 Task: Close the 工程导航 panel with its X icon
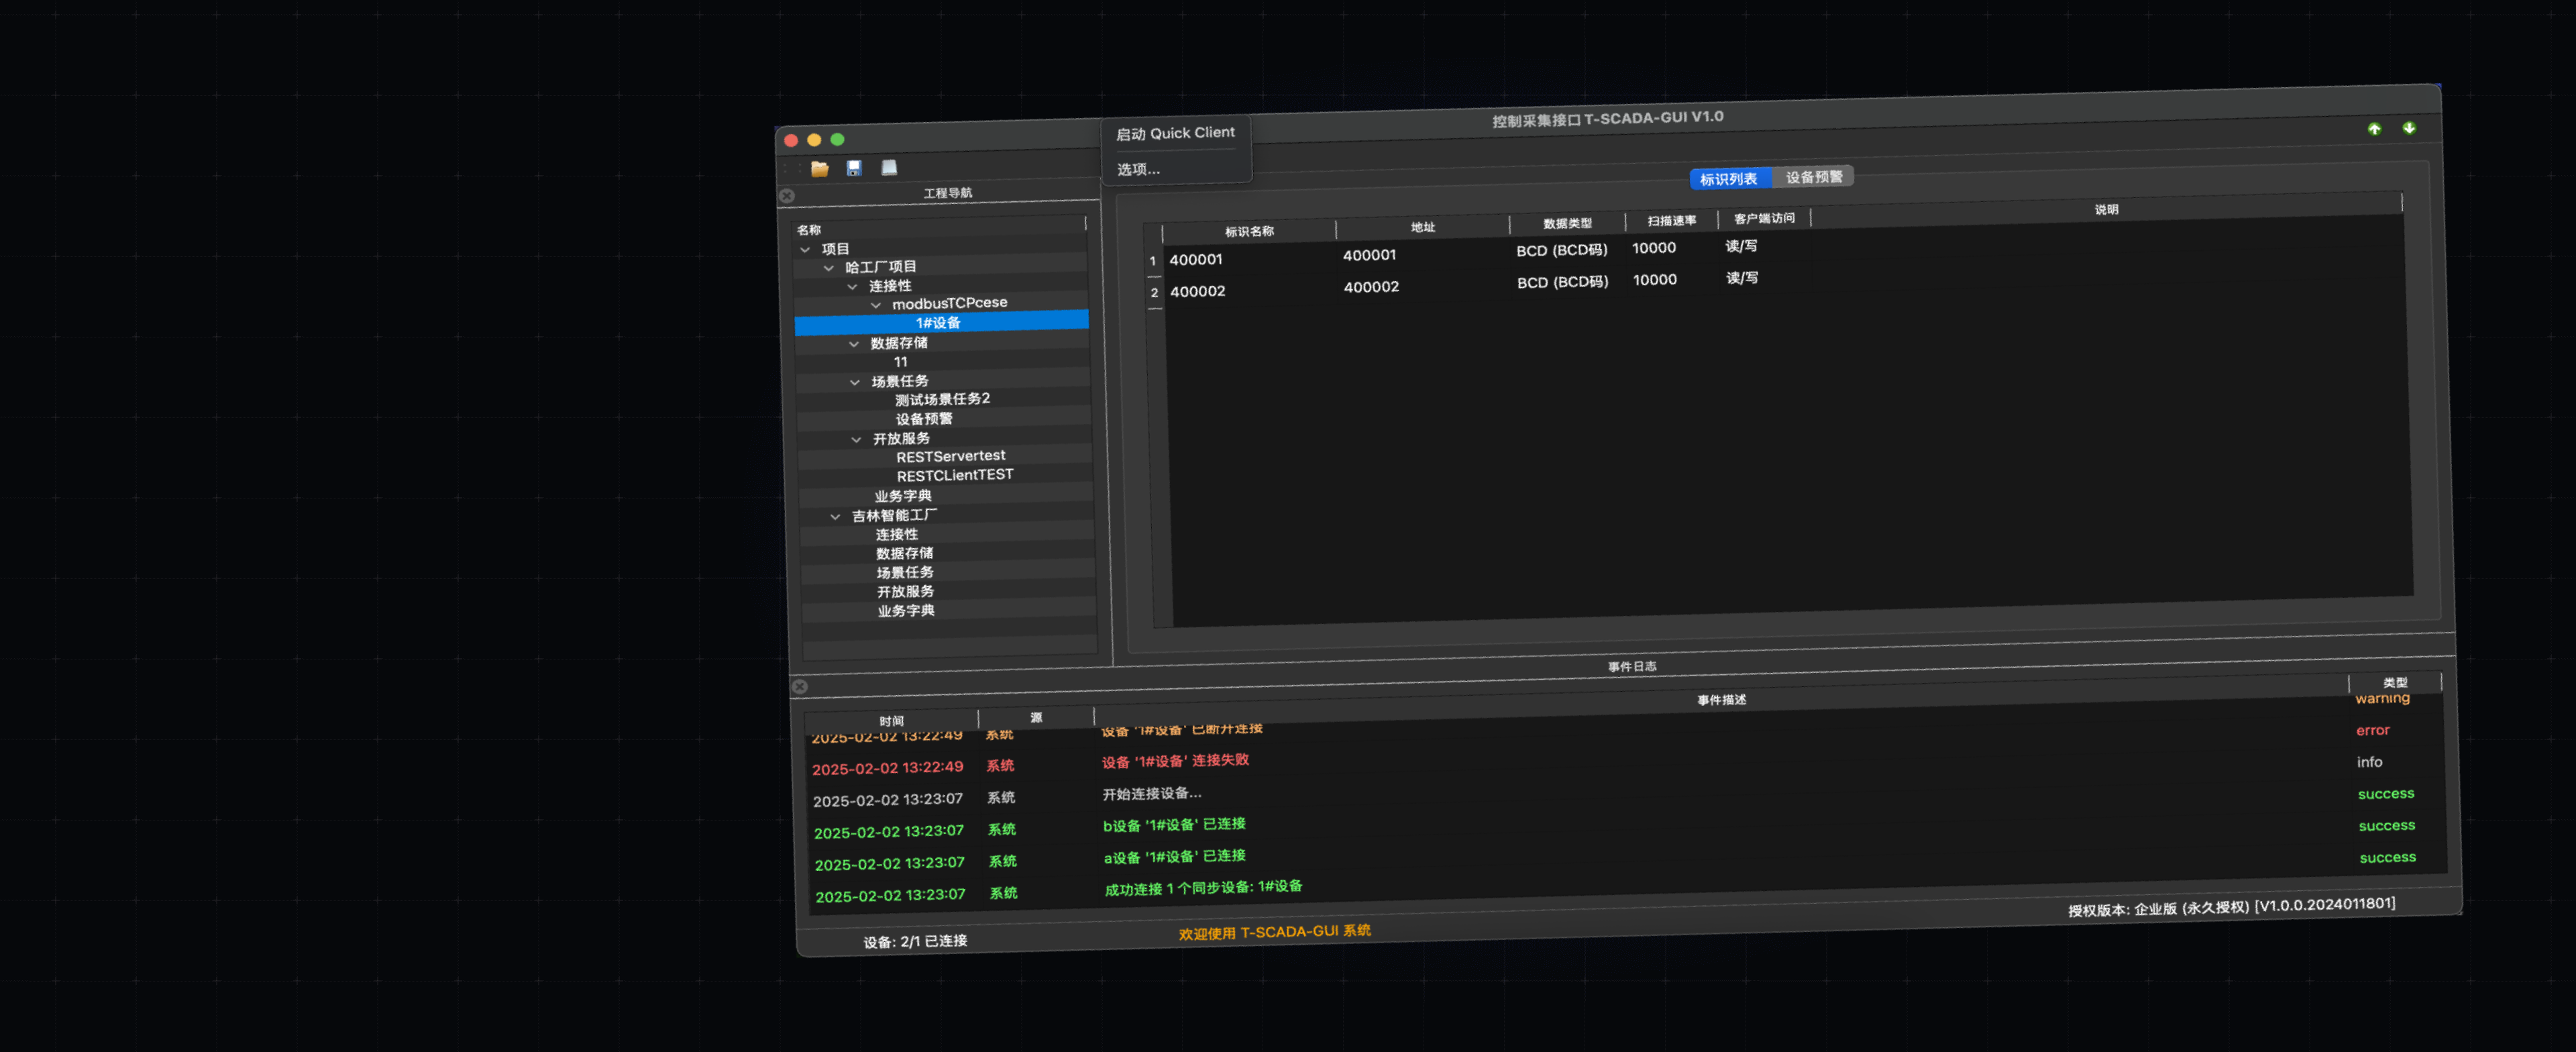[787, 196]
